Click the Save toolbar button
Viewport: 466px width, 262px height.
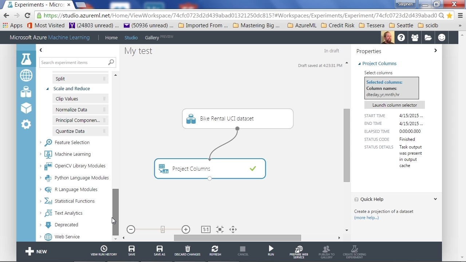(x=132, y=251)
